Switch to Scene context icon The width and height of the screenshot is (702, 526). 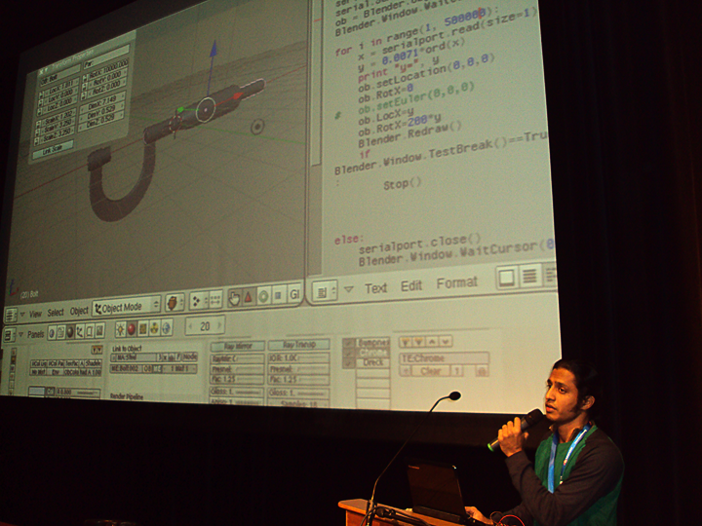point(99,330)
